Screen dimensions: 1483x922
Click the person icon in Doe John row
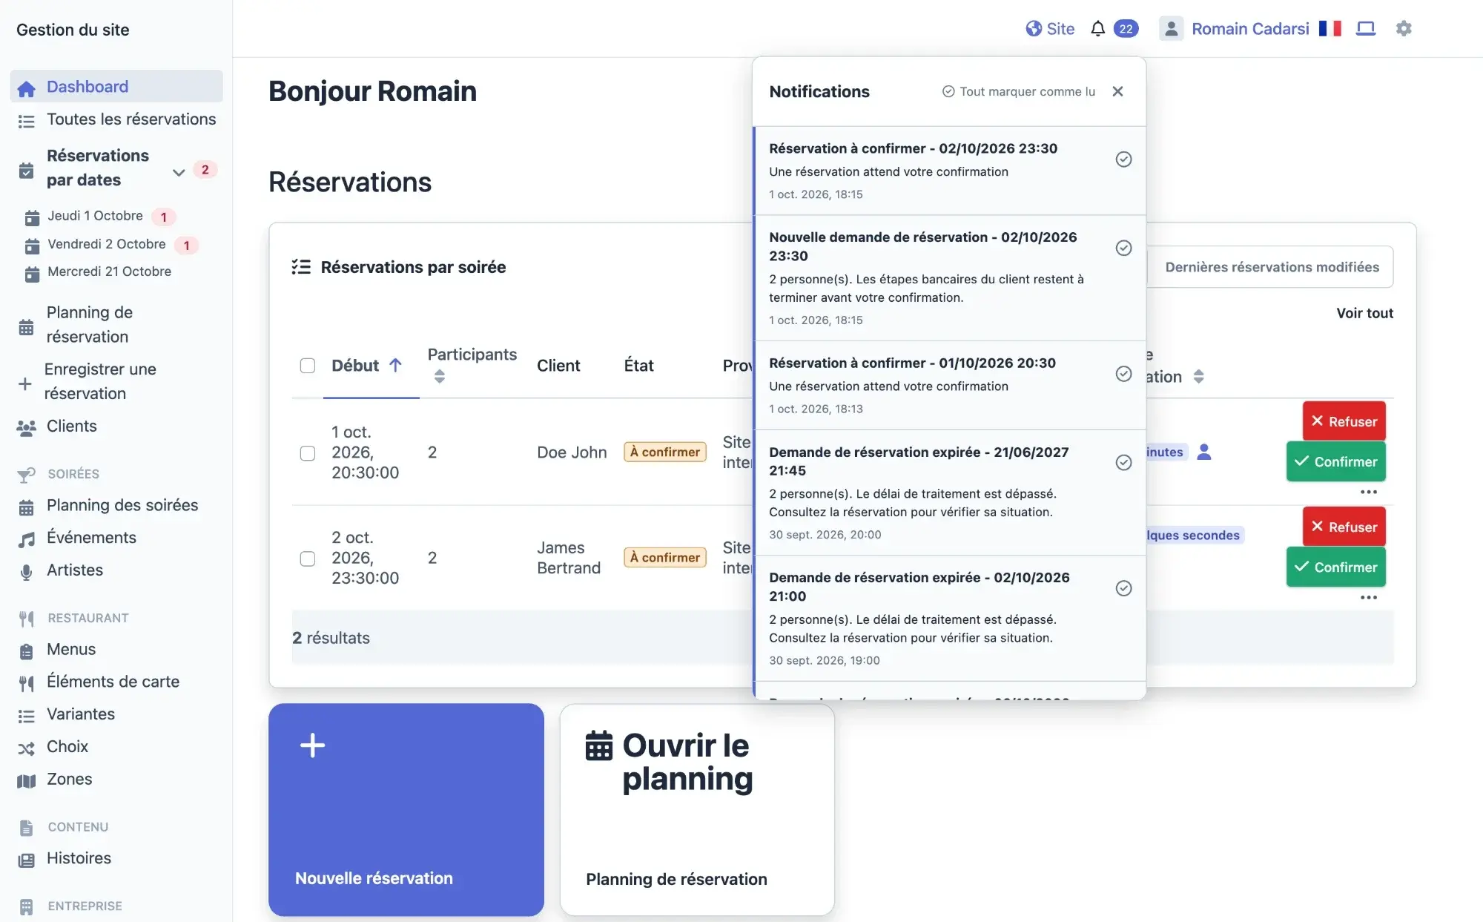[1203, 452]
